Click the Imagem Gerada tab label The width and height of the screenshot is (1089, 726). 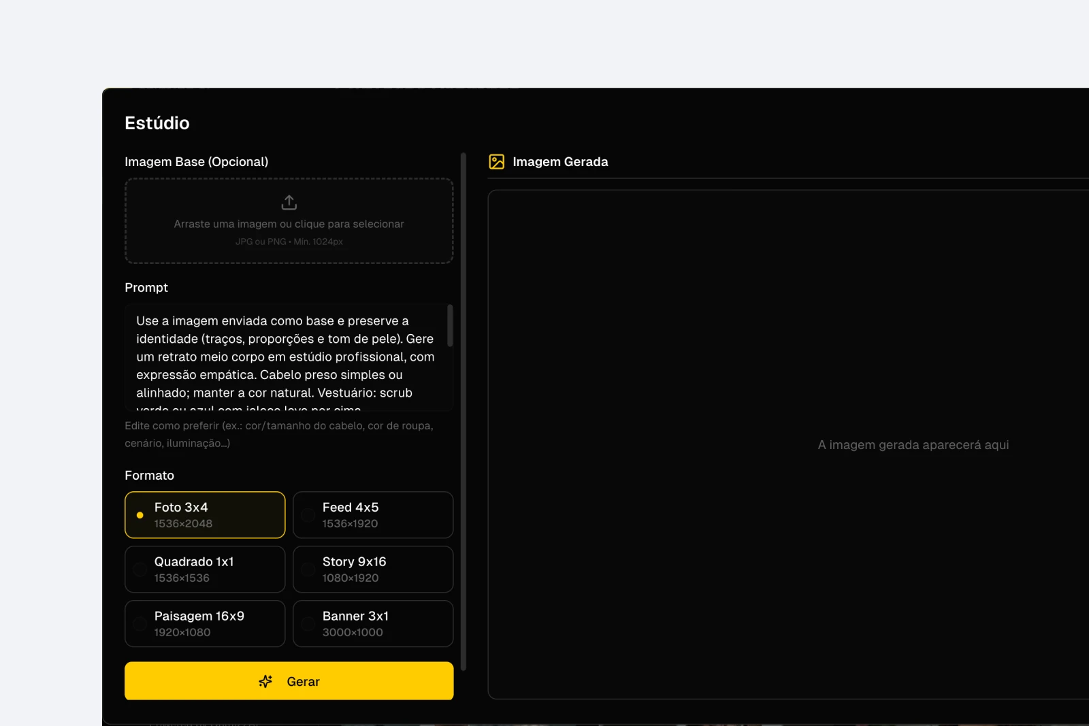[559, 162]
